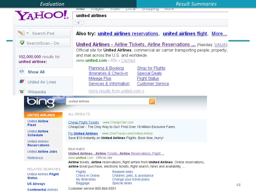Open Services & Information link
The height and width of the screenshot is (192, 256).
coord(109,83)
